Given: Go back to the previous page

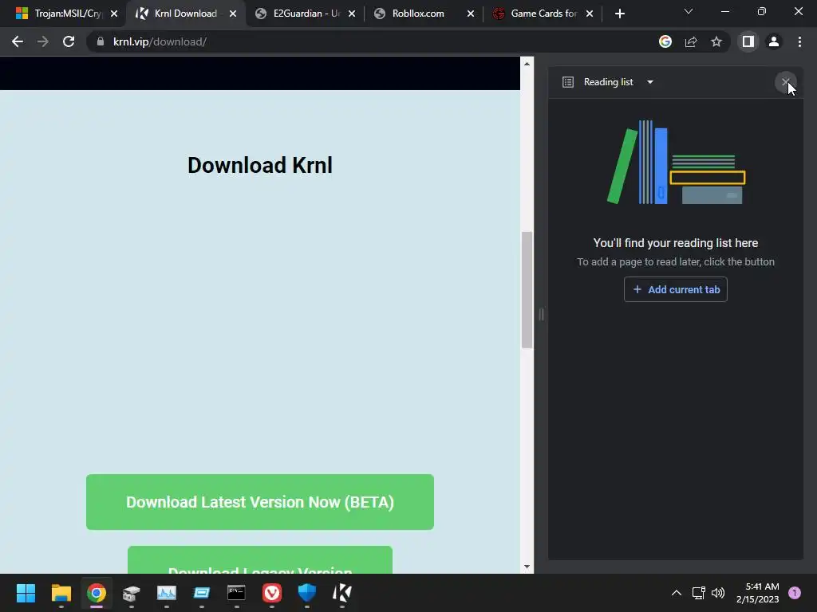Looking at the screenshot, I should (18, 41).
